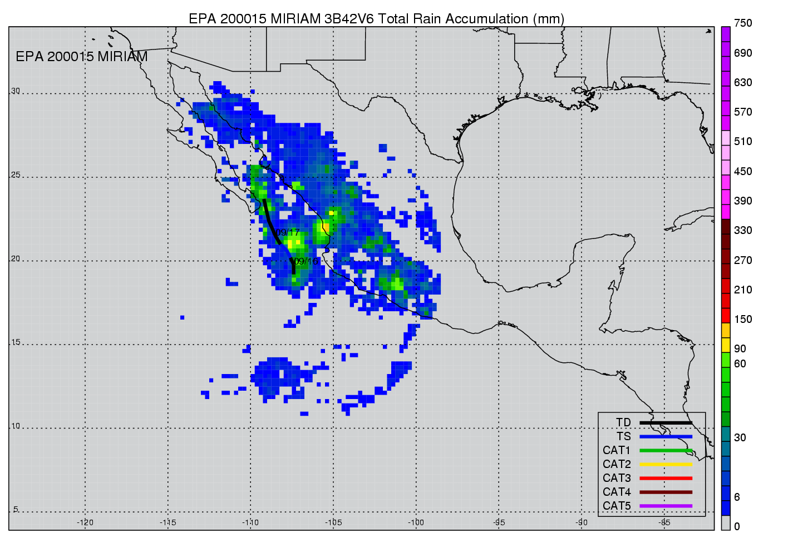Click the gray 0 mm color bar swatch

point(726,523)
